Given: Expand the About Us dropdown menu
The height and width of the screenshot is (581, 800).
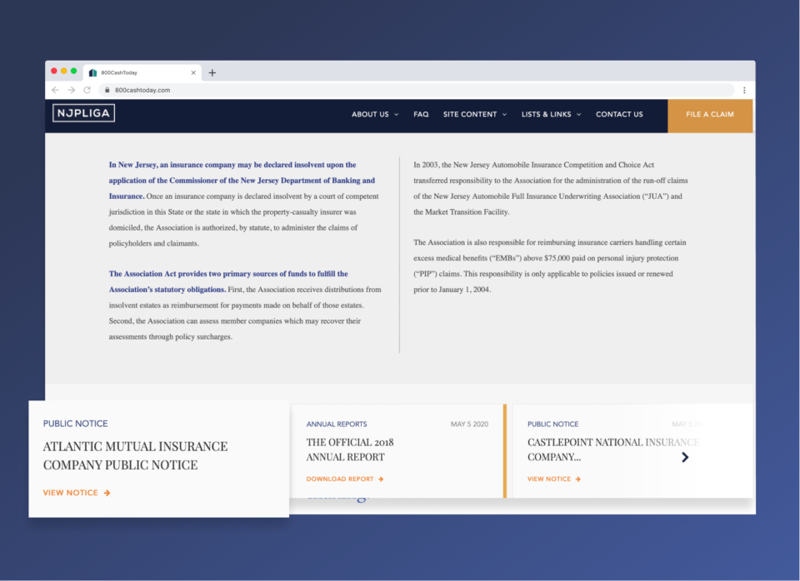Looking at the screenshot, I should click(x=374, y=115).
